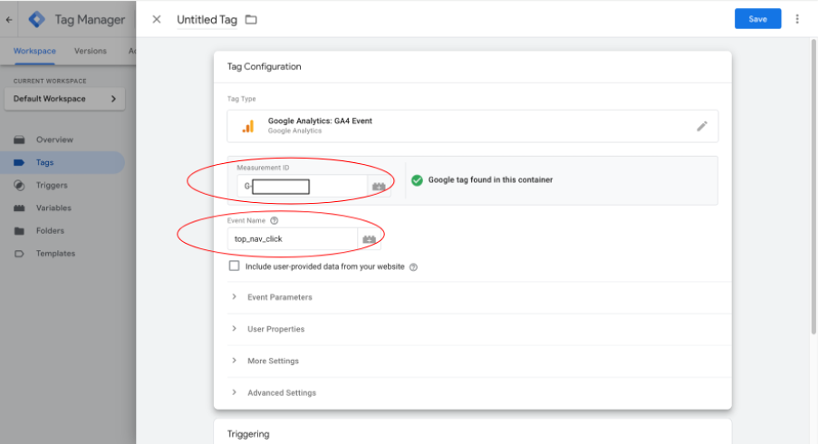
Task: Insert variable for Event Name field
Action: pos(370,238)
